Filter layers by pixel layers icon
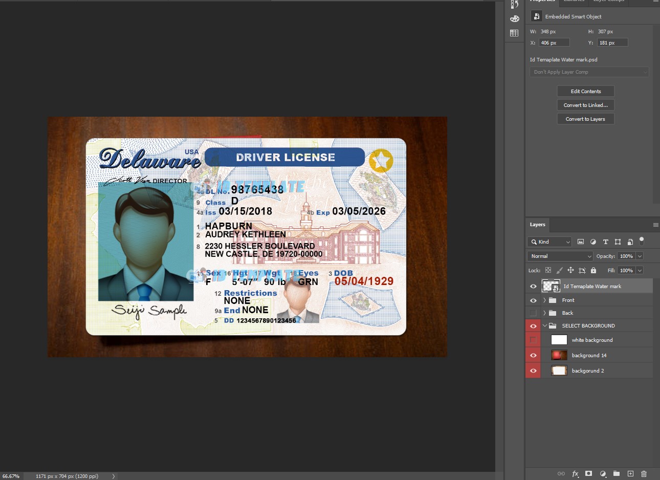The width and height of the screenshot is (660, 480). pyautogui.click(x=581, y=242)
